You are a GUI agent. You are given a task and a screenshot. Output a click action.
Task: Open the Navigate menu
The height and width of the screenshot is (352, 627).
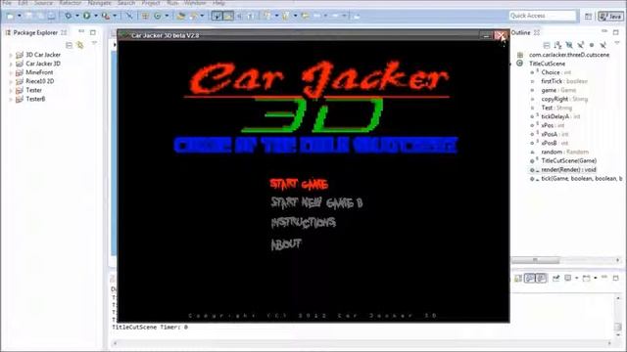99,2
